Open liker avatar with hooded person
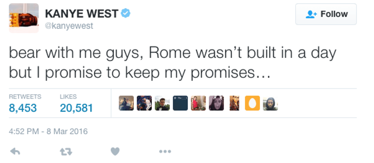This screenshot has height=163, width=374. [271, 103]
